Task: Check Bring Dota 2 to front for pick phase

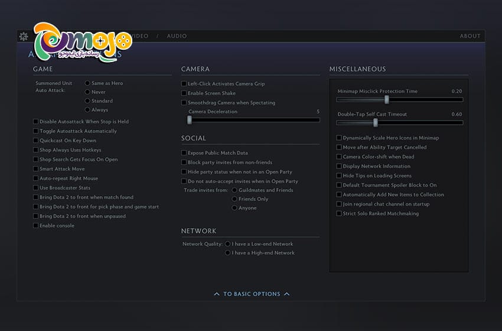Action: [x=36, y=207]
